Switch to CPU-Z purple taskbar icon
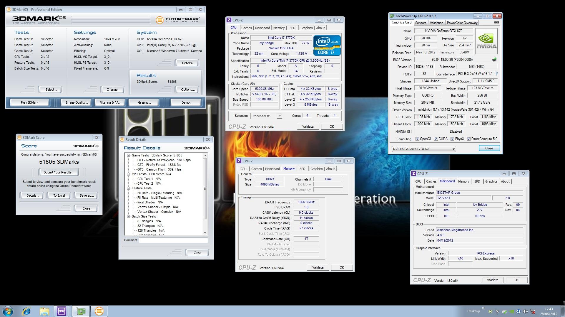 pos(62,311)
